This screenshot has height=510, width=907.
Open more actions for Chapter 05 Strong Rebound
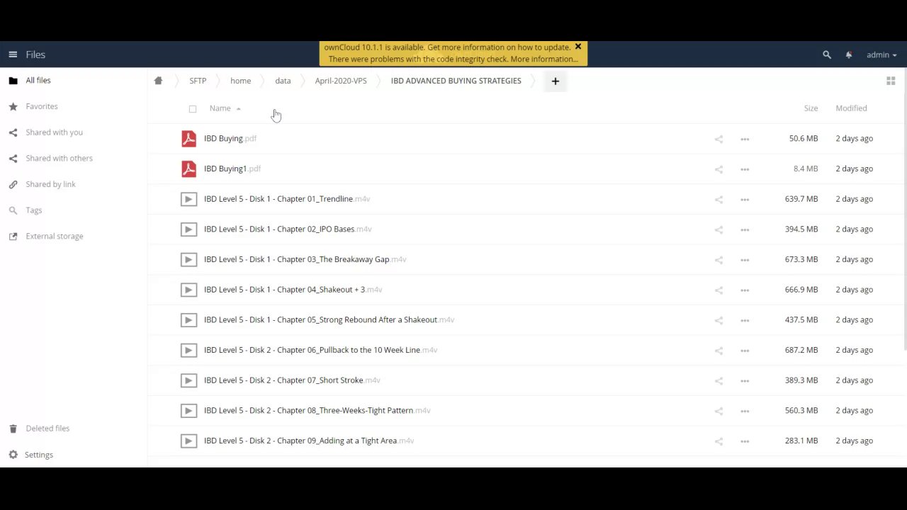[x=745, y=320]
